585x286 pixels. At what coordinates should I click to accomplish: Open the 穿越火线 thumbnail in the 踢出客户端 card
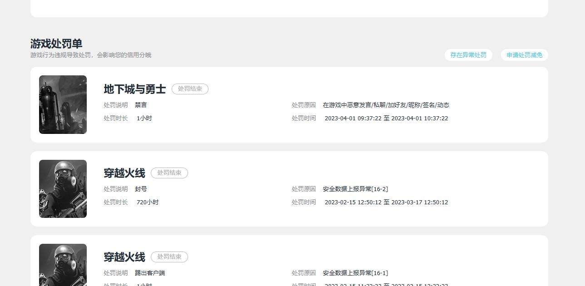[x=63, y=265]
